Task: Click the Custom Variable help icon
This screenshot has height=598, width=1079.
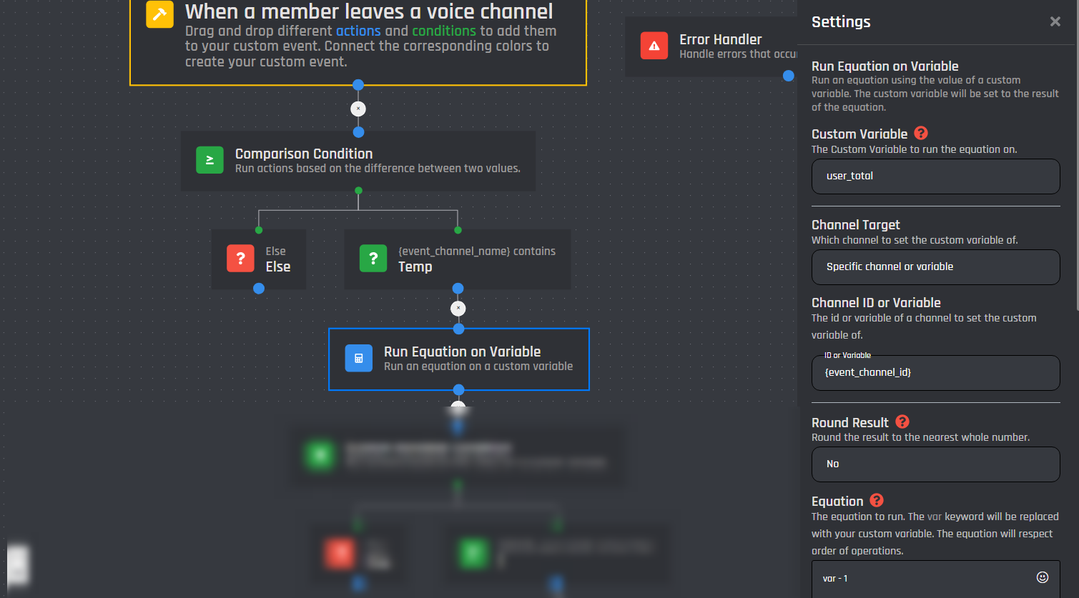Action: click(921, 133)
